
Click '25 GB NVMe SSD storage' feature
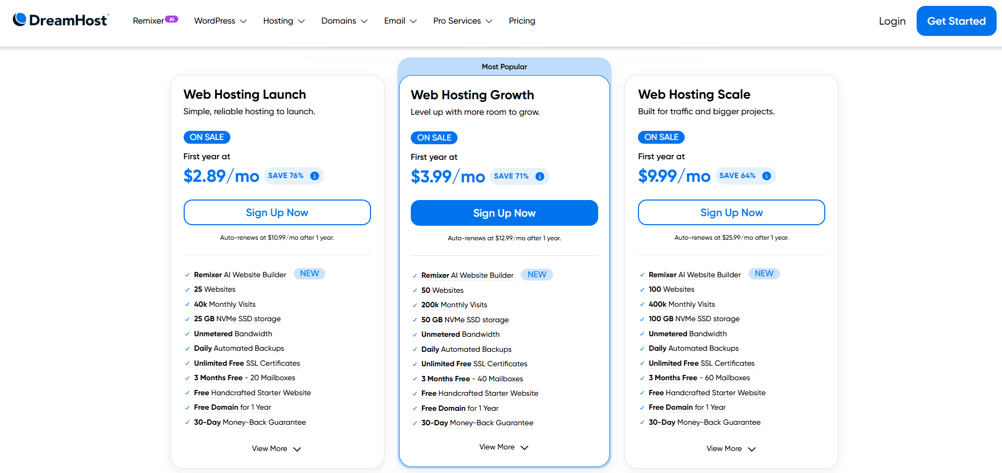pyautogui.click(x=237, y=319)
